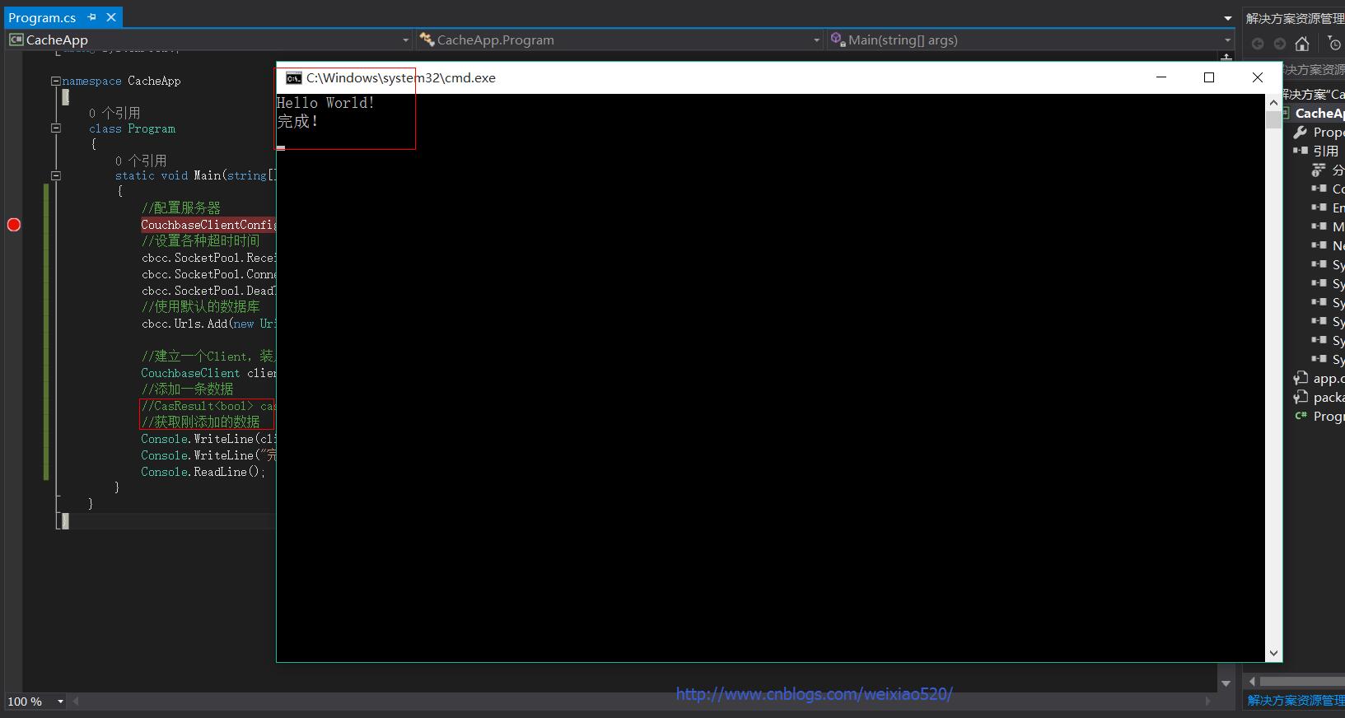This screenshot has height=718, width=1345.
Task: Click the cbcc.Urls.Add code line
Action: (208, 324)
